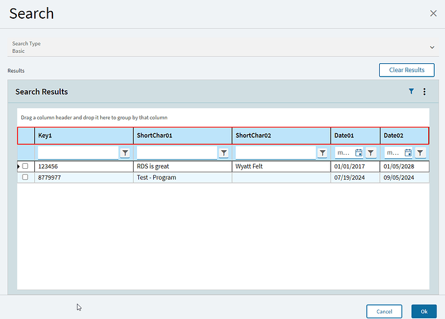Click the ShortChar02 filter text field
Screen dimensions: 445x319
point(276,153)
